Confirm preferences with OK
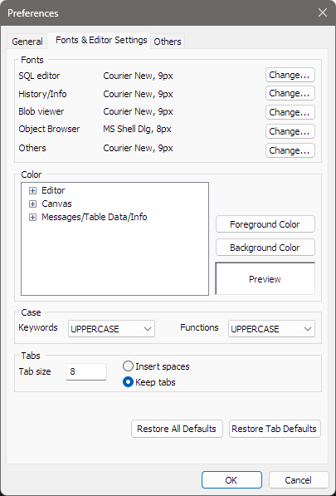 [x=231, y=480]
